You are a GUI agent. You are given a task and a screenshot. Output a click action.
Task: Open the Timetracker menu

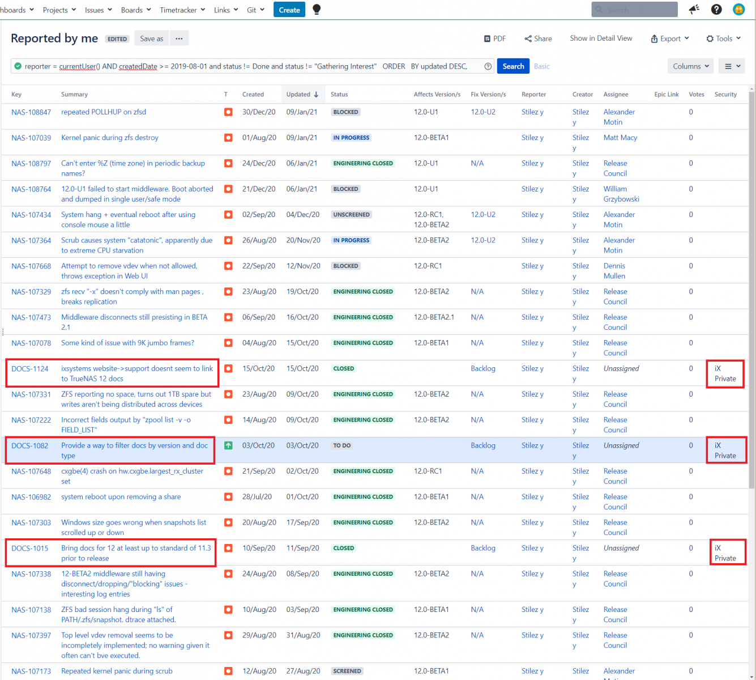pos(182,10)
